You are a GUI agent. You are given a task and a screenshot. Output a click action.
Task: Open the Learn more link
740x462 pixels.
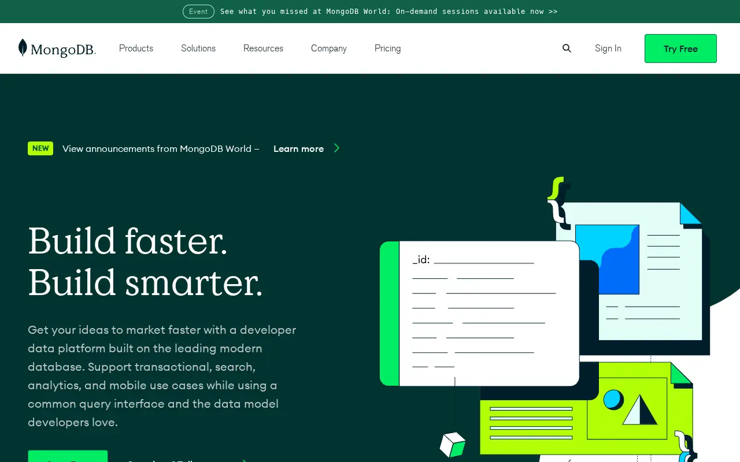point(298,148)
